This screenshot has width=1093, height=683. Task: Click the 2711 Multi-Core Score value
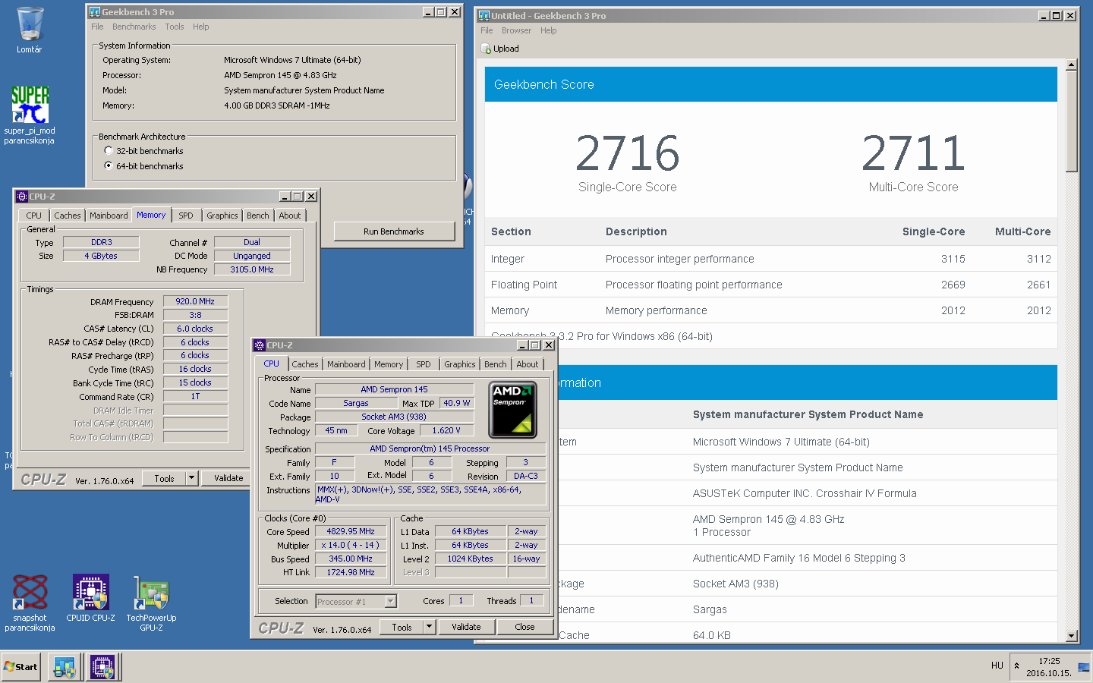tap(913, 153)
